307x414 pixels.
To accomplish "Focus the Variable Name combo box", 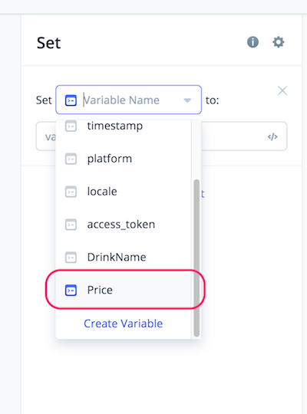I will [128, 100].
